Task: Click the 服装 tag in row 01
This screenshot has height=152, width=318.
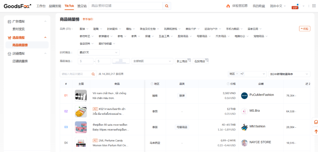Action: 182,95
